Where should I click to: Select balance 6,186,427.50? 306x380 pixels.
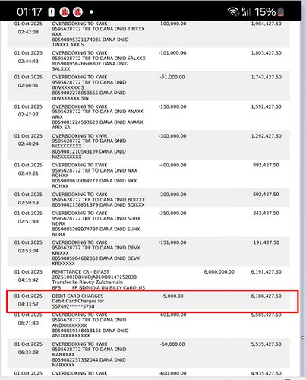point(266,296)
